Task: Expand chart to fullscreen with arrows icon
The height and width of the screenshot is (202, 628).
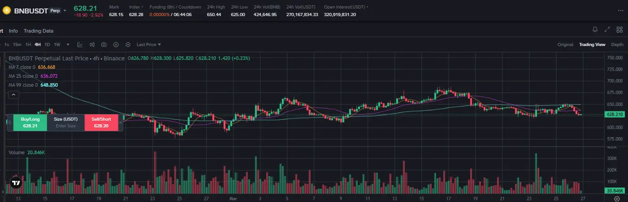Action: coord(607,30)
